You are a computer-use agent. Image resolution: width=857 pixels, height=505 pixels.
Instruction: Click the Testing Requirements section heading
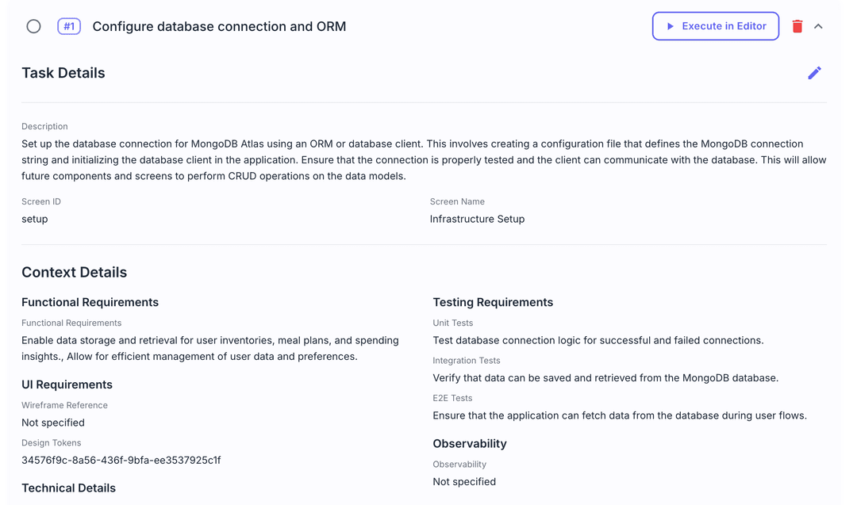493,302
